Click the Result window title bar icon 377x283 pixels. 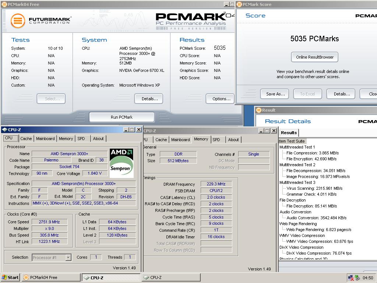pos(259,110)
